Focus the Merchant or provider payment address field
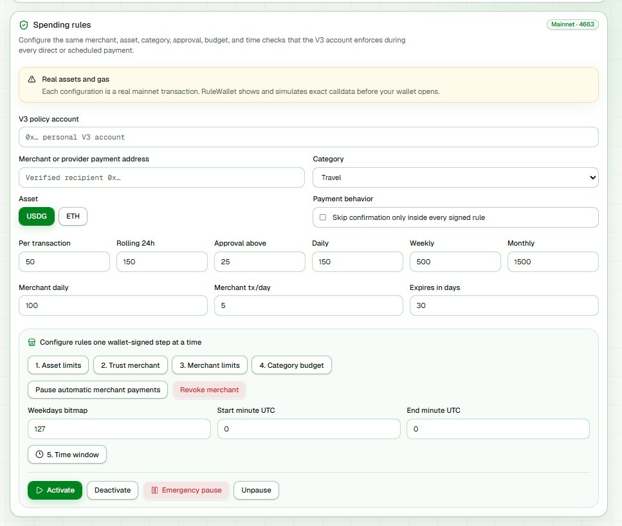Image resolution: width=622 pixels, height=526 pixels. pos(161,177)
